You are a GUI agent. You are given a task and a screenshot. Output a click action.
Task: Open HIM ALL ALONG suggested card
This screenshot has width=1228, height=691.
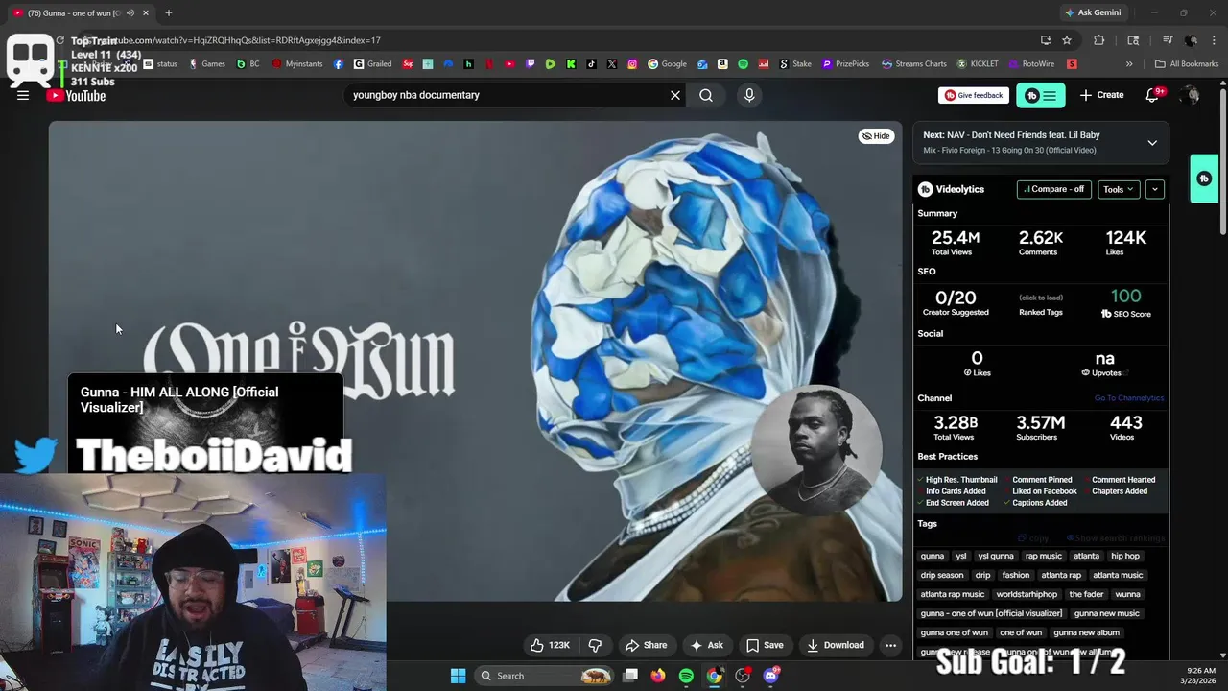click(x=205, y=422)
